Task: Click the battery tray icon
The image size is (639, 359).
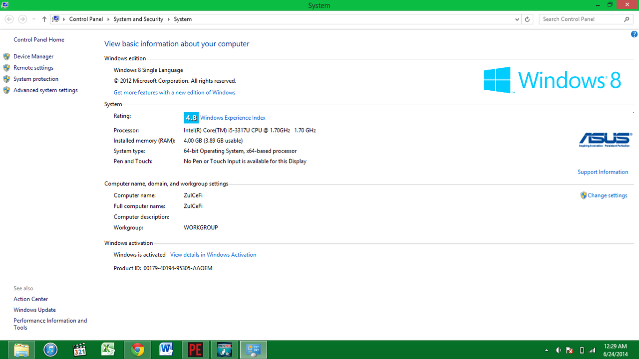Action: 582,350
